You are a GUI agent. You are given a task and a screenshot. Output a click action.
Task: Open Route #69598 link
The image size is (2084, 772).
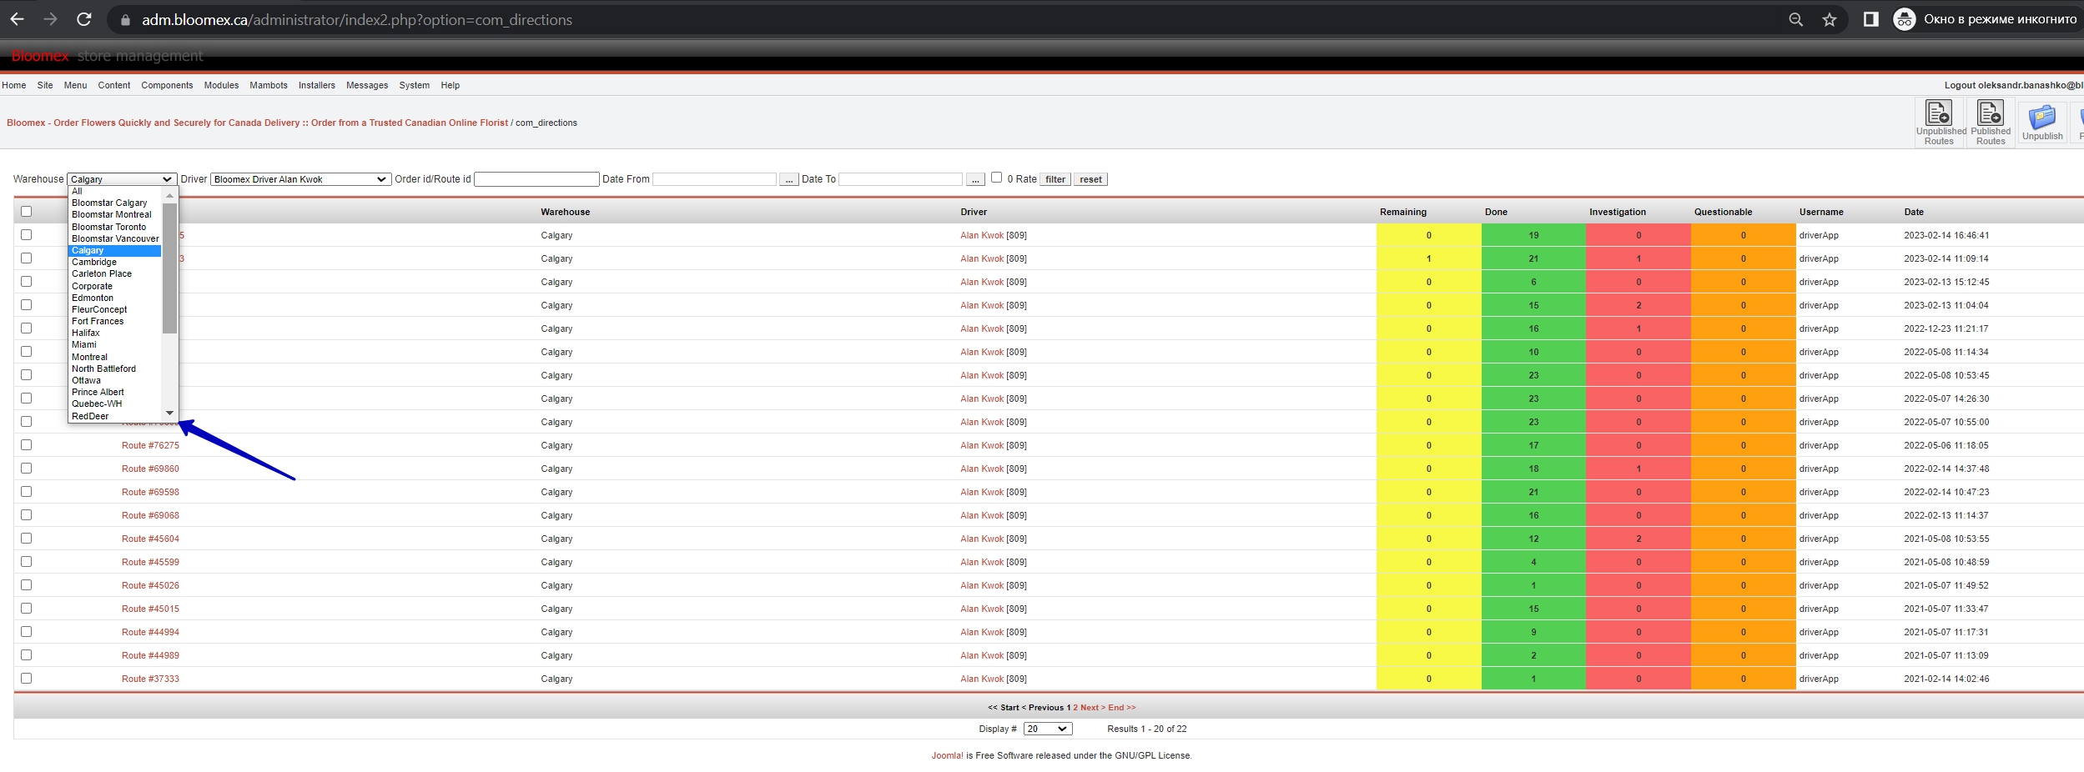pyautogui.click(x=150, y=492)
